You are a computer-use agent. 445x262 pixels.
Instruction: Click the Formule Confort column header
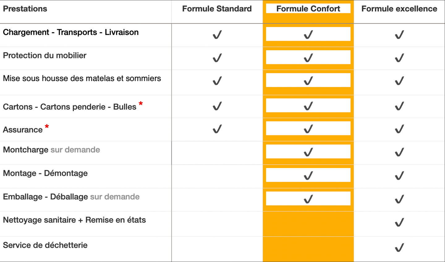click(x=308, y=9)
